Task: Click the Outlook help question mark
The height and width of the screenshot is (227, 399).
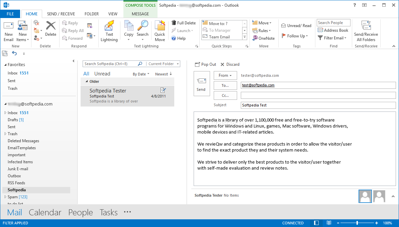Action: tap(355, 5)
